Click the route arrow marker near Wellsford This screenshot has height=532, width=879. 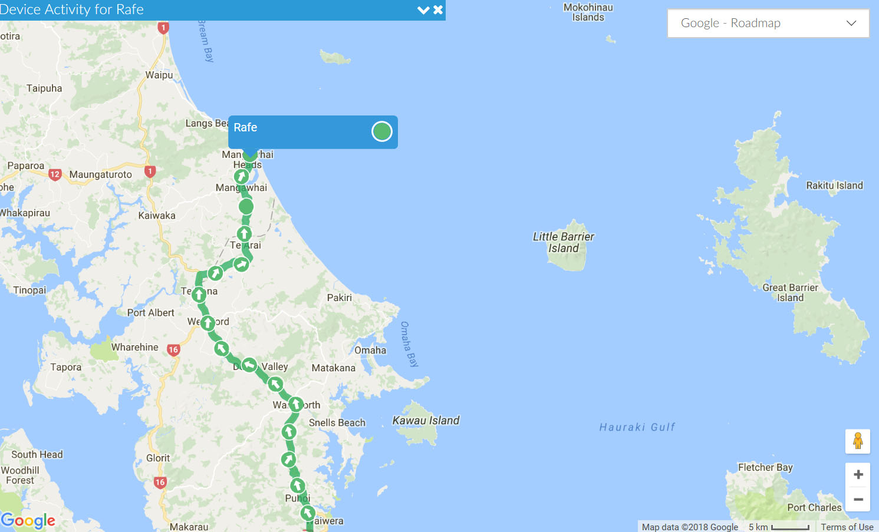208,323
